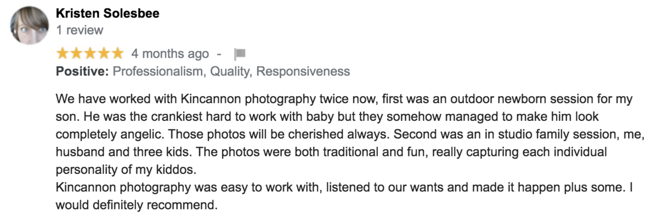Viewport: 658px width, 222px height.
Task: Click the second gold star of the rating
Action: click(76, 53)
